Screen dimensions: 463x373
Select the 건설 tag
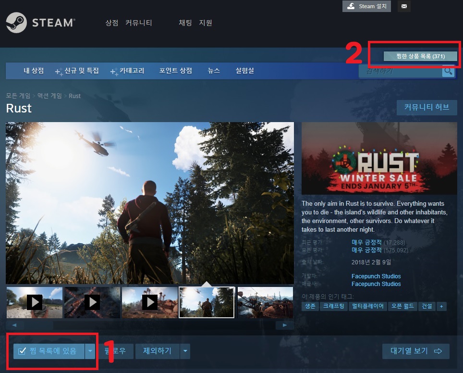(426, 306)
